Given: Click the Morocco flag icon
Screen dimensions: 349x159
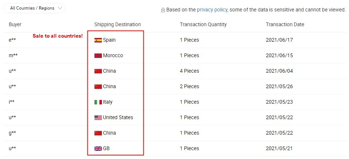Looking at the screenshot, I should [x=98, y=56].
